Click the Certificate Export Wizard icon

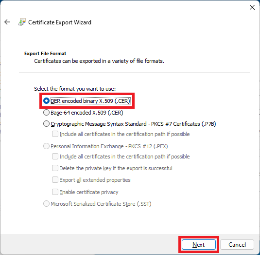pyautogui.click(x=22, y=22)
